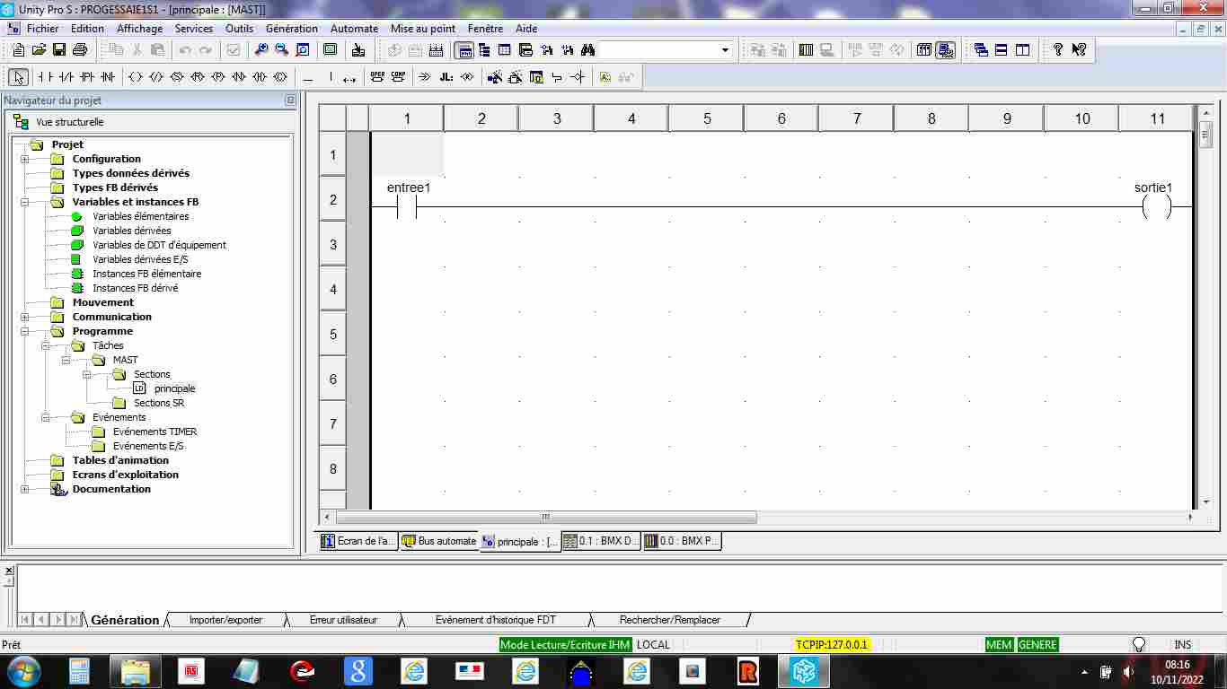Expand the Configuration tree node
1227x689 pixels.
coord(24,159)
